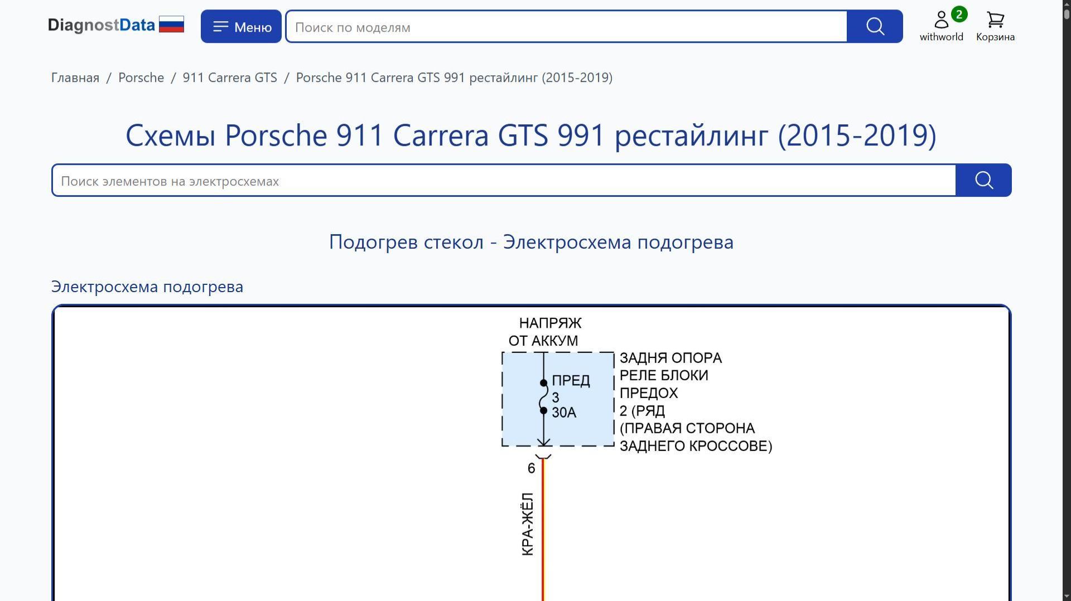Screen dimensions: 1071x601
Task: Click the Подогрев стекол - Электросхема подогрева title
Action: [531, 242]
